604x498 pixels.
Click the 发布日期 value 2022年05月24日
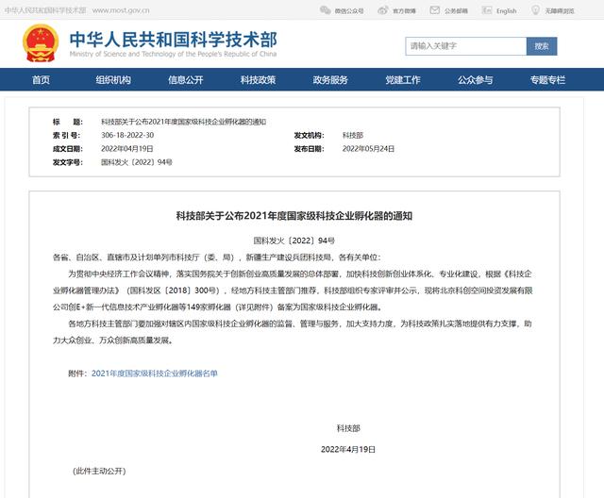[368, 149]
